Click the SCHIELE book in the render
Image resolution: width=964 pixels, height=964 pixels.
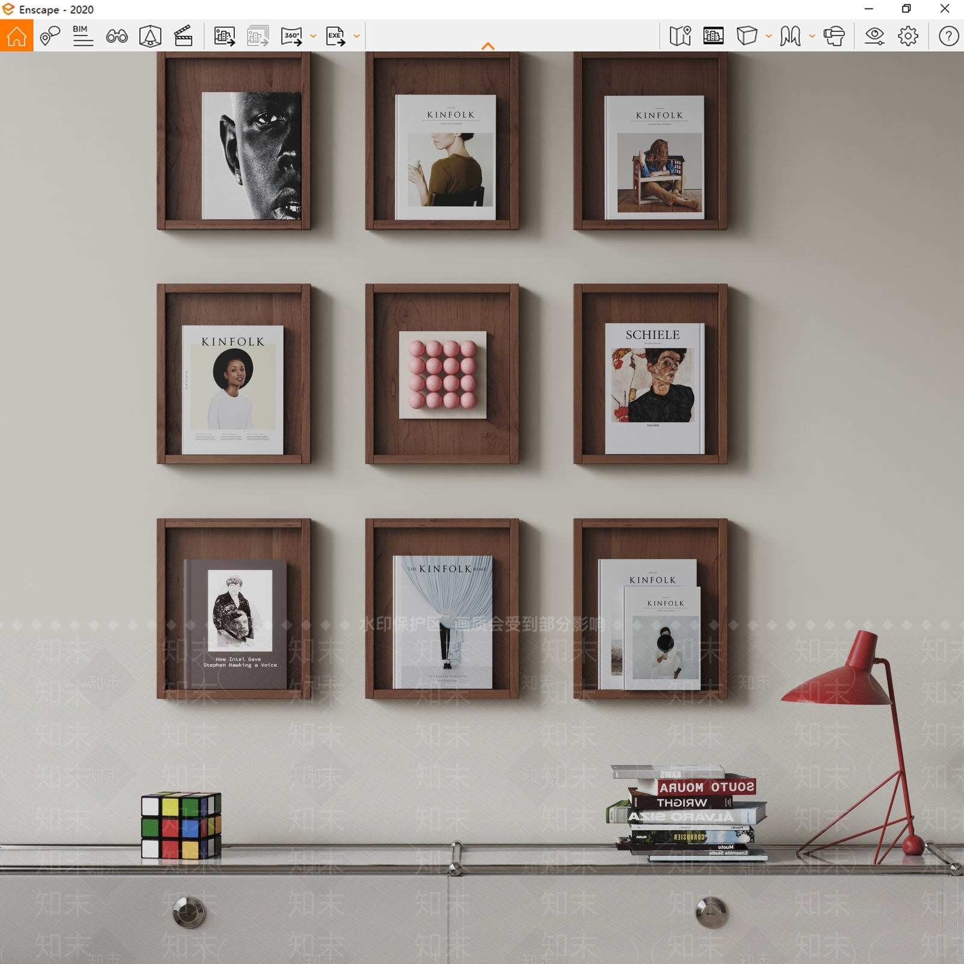(x=654, y=389)
